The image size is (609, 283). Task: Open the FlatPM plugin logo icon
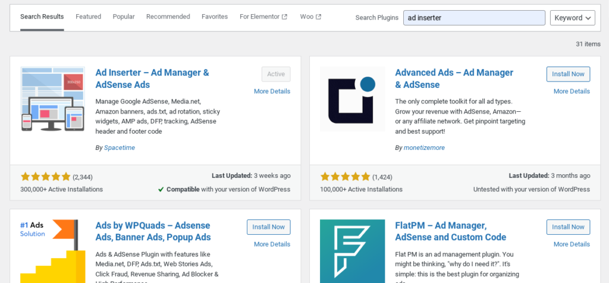pos(353,251)
